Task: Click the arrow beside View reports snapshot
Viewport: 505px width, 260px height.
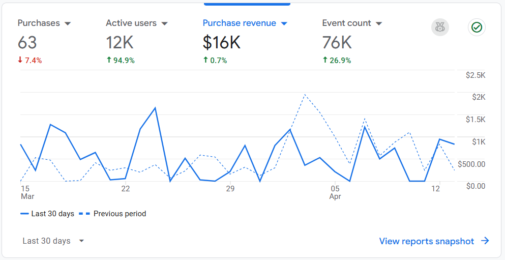Action: tap(485, 241)
